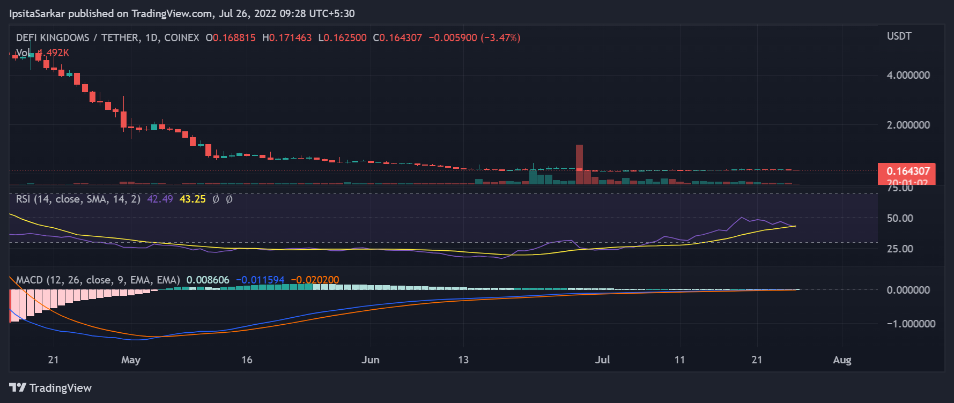Click the 50.00 RSI axis label
Image resolution: width=954 pixels, height=403 pixels.
[900, 218]
